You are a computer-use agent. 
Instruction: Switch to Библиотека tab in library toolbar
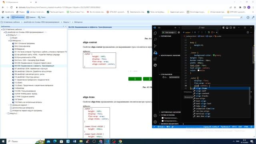[x=18, y=17]
